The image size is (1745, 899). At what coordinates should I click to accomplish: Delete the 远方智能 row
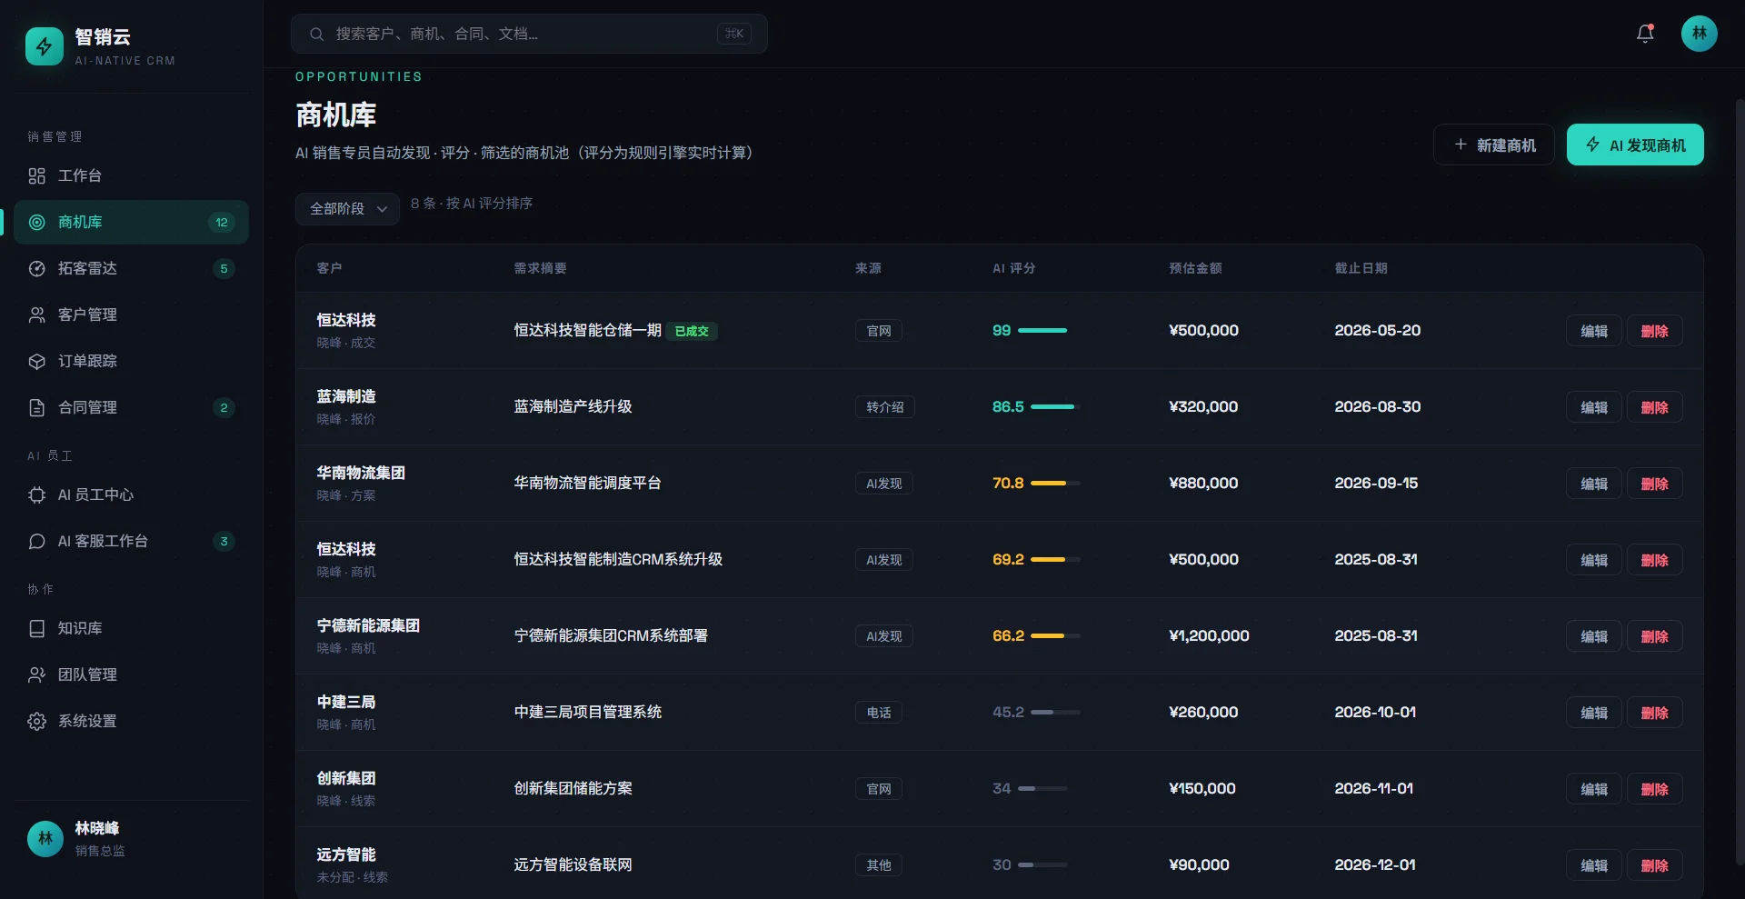click(x=1655, y=865)
